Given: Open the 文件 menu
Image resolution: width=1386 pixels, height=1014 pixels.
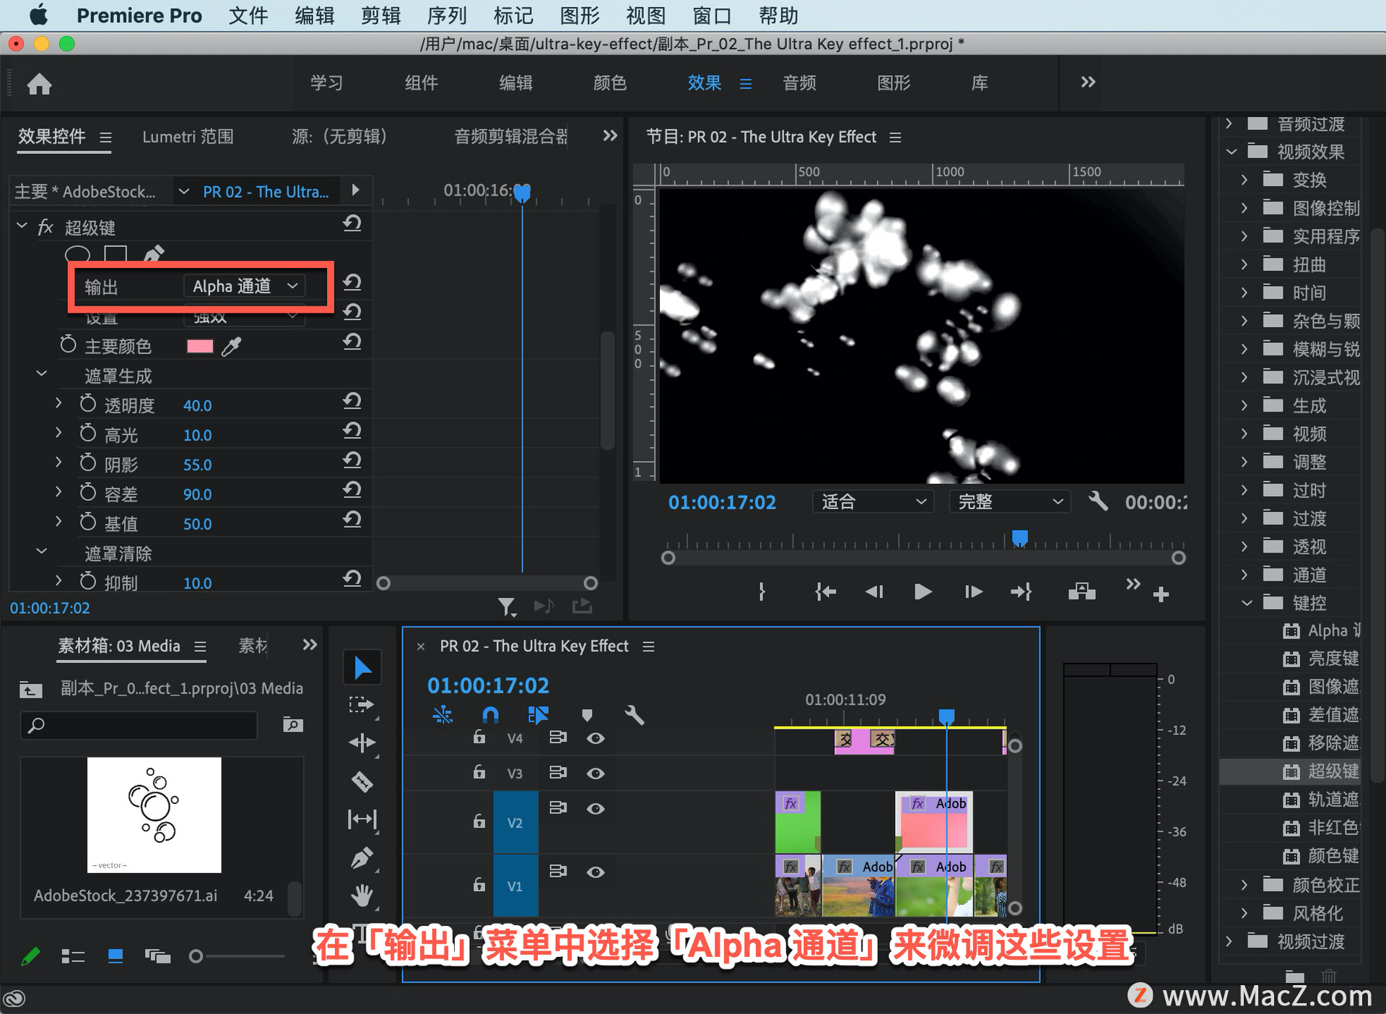Looking at the screenshot, I should [248, 15].
